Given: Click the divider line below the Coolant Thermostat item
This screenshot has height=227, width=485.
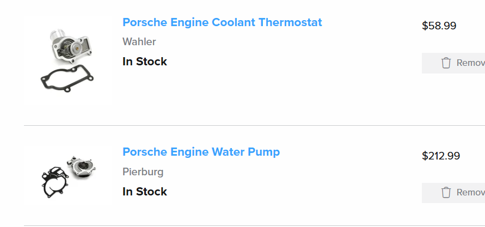Looking at the screenshot, I should [x=254, y=126].
